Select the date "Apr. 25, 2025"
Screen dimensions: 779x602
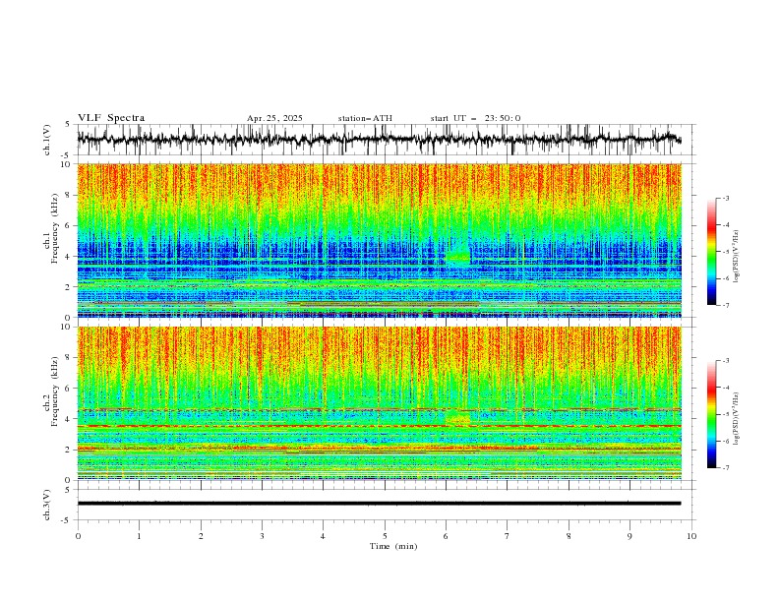274,118
